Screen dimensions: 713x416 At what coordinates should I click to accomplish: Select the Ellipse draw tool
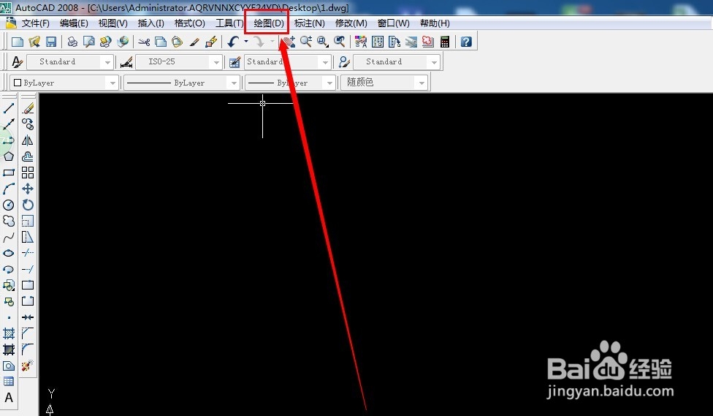click(x=9, y=253)
